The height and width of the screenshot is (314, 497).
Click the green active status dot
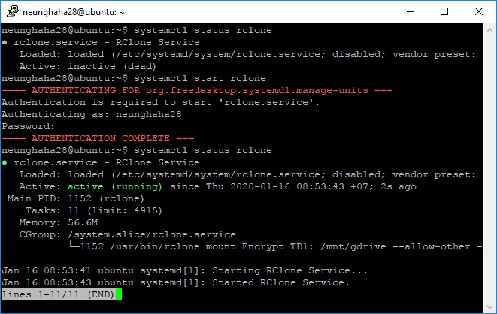[5, 163]
